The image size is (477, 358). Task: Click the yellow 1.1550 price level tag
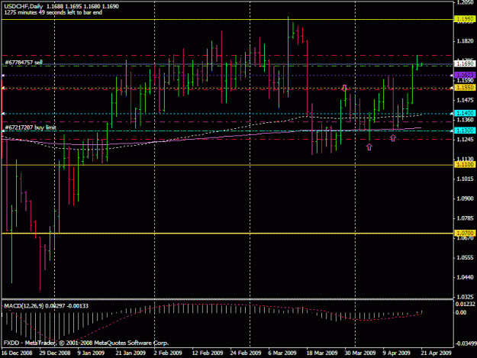click(x=465, y=88)
